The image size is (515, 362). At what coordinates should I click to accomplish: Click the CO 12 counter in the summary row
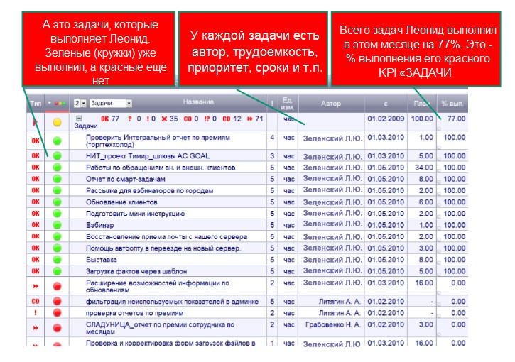click(232, 119)
